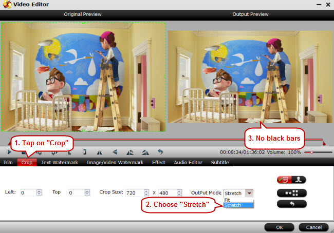Click the Left offset stepper arrows
This screenshot has width=334, height=233.
[x=39, y=192]
